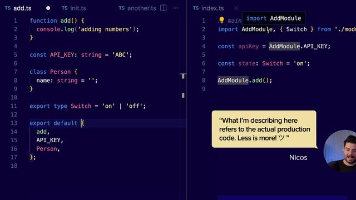
Task: Close the index.ts tab
Action: click(236, 8)
